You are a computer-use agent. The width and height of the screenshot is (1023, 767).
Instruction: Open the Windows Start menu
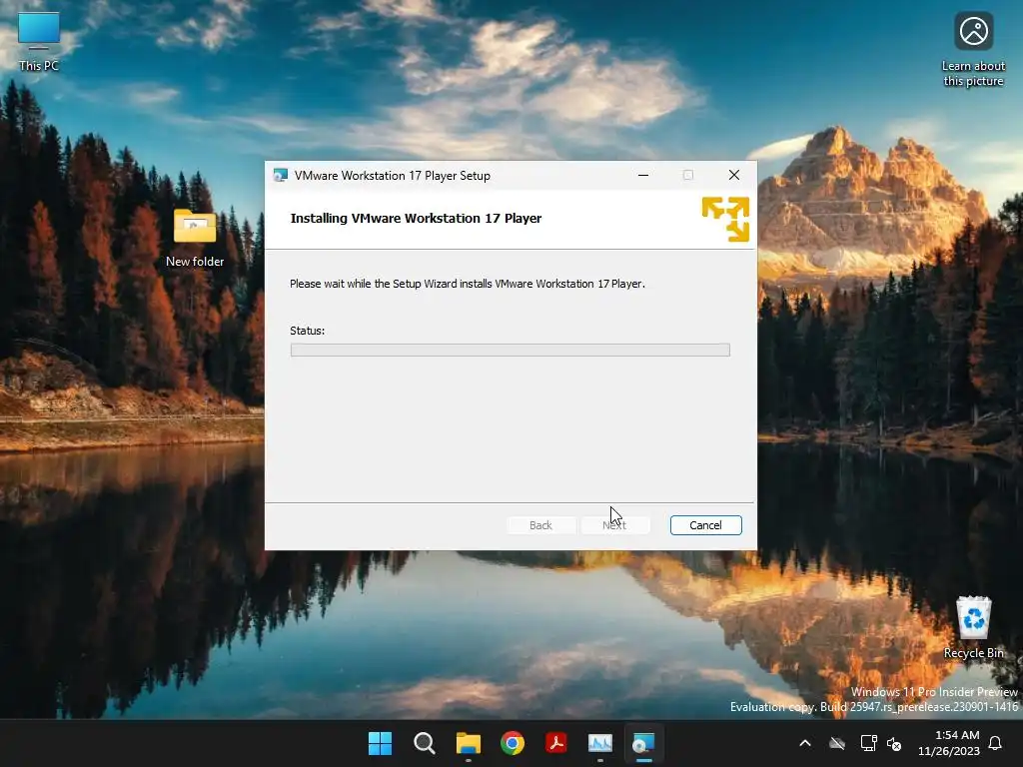tap(380, 743)
